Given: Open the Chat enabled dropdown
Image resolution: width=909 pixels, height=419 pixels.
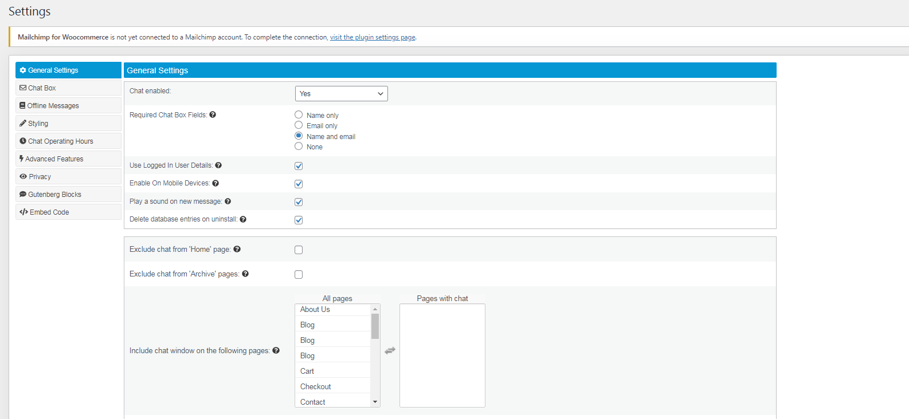Looking at the screenshot, I should point(341,94).
